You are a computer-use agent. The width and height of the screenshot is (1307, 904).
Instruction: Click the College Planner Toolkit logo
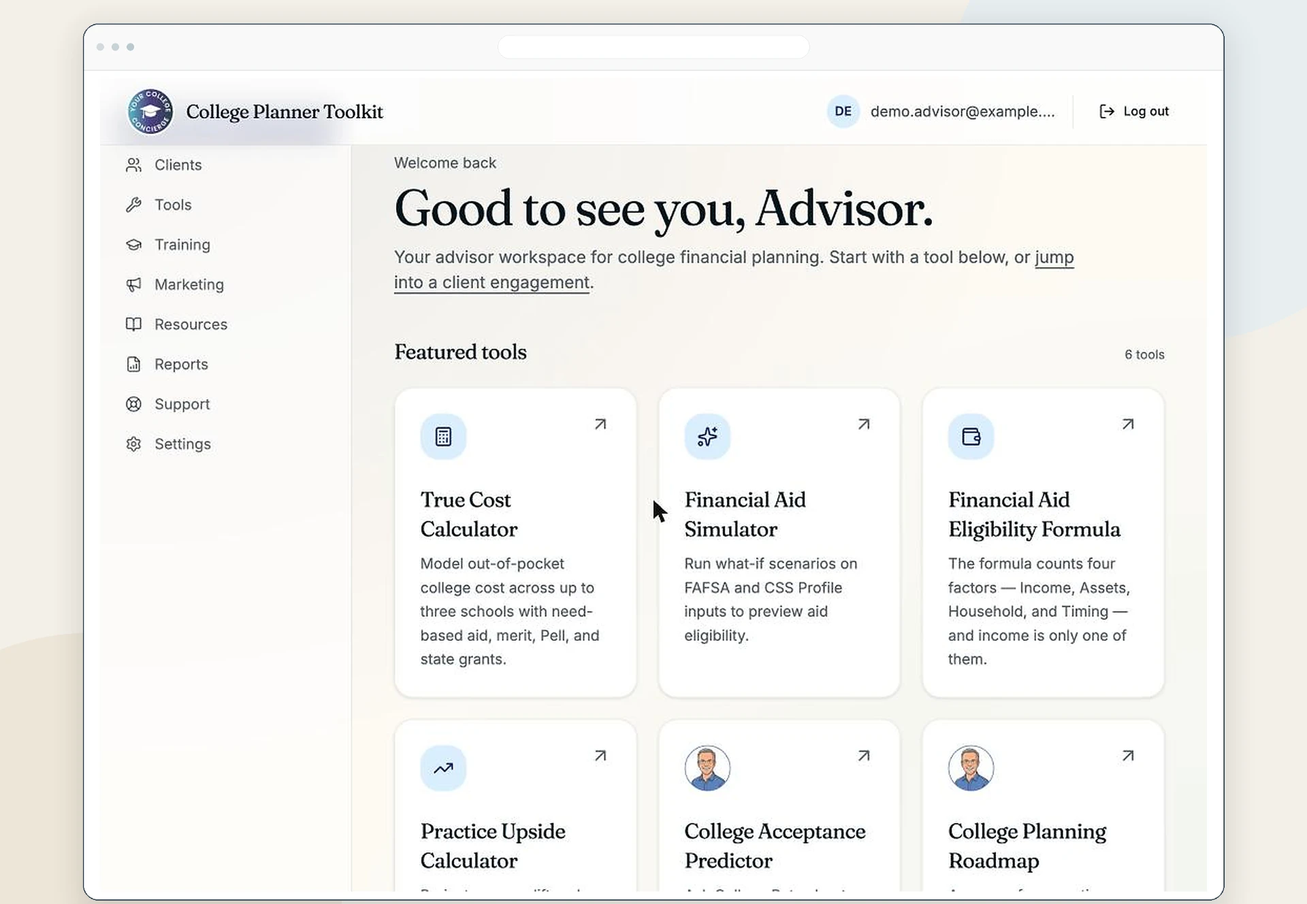(150, 112)
